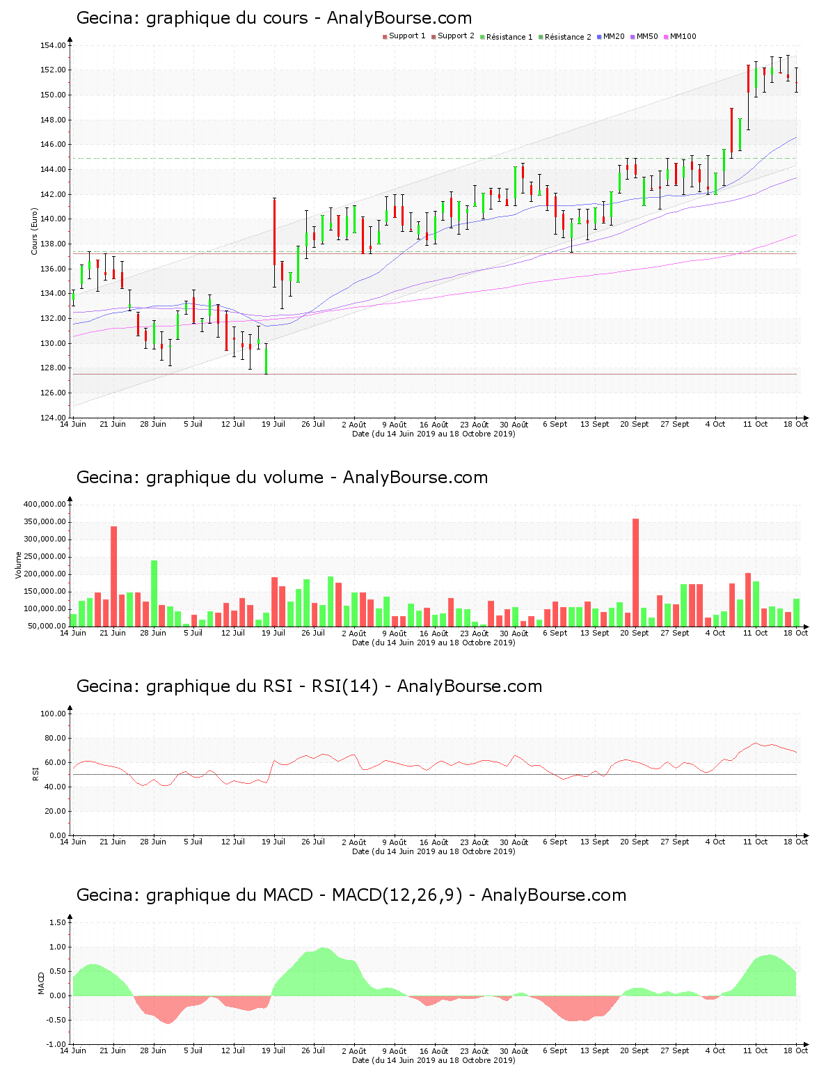Click the 'MACD' axis label
The image size is (835, 1079).
(41, 983)
